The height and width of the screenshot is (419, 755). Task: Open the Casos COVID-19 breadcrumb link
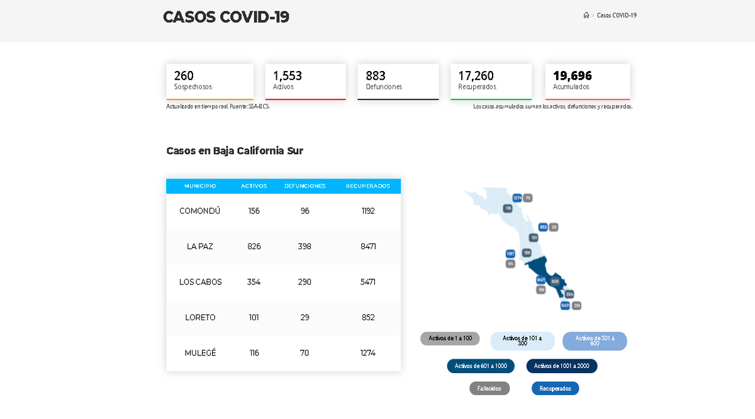617,15
